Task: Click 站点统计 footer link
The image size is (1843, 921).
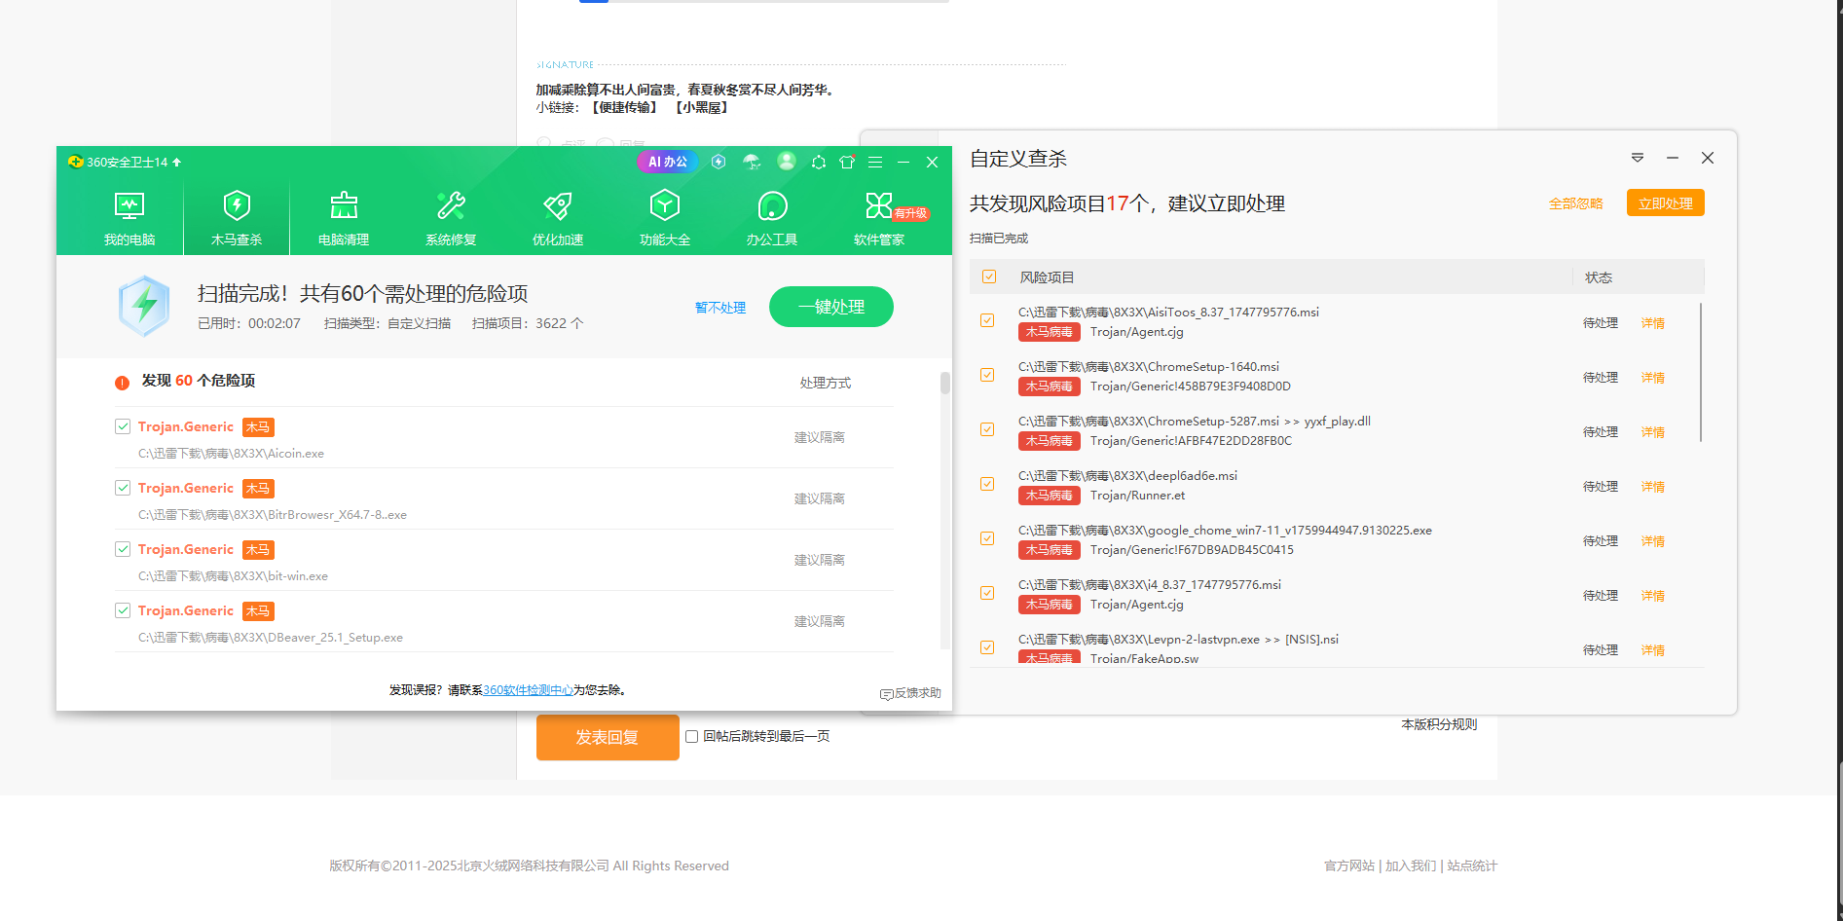Action: click(x=1472, y=866)
